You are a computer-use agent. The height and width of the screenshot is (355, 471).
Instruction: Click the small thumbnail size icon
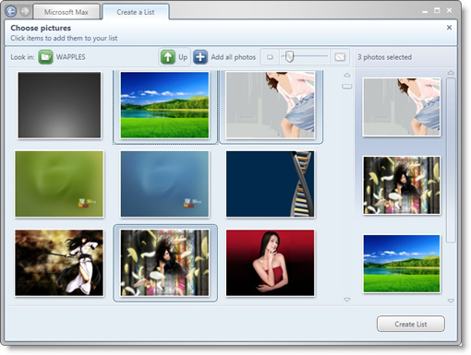tap(270, 57)
